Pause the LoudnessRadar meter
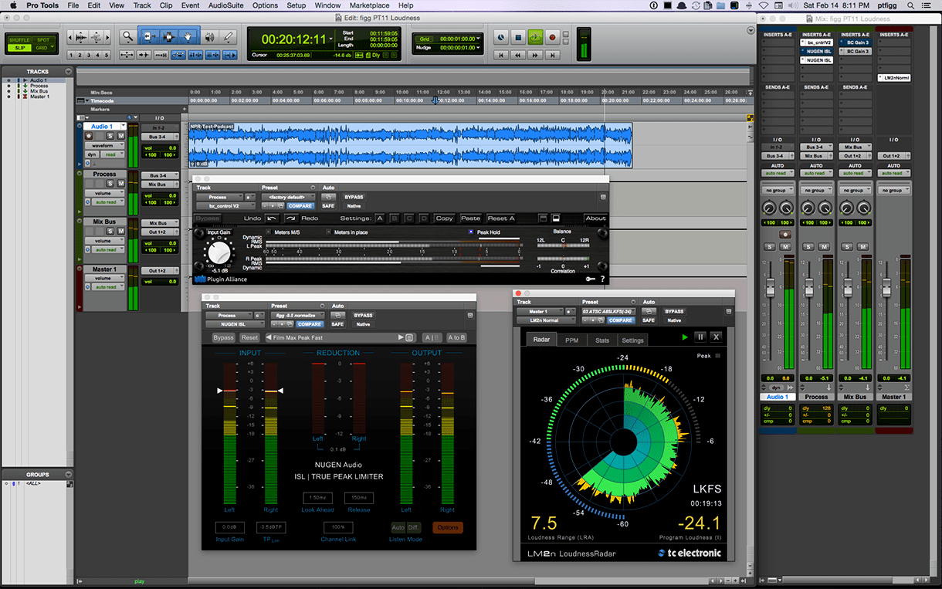The height and width of the screenshot is (589, 942). click(x=701, y=337)
